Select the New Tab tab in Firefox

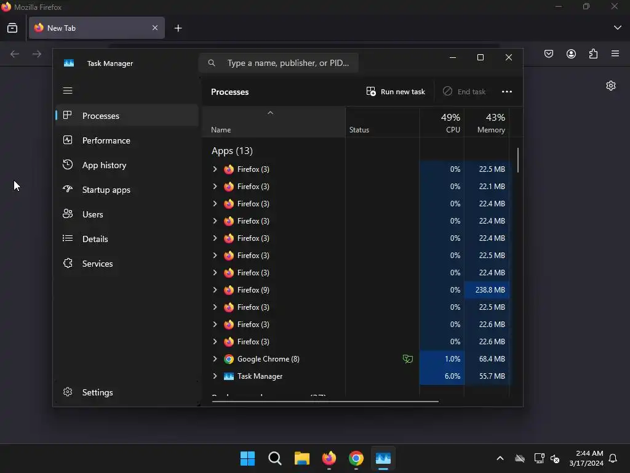97,28
